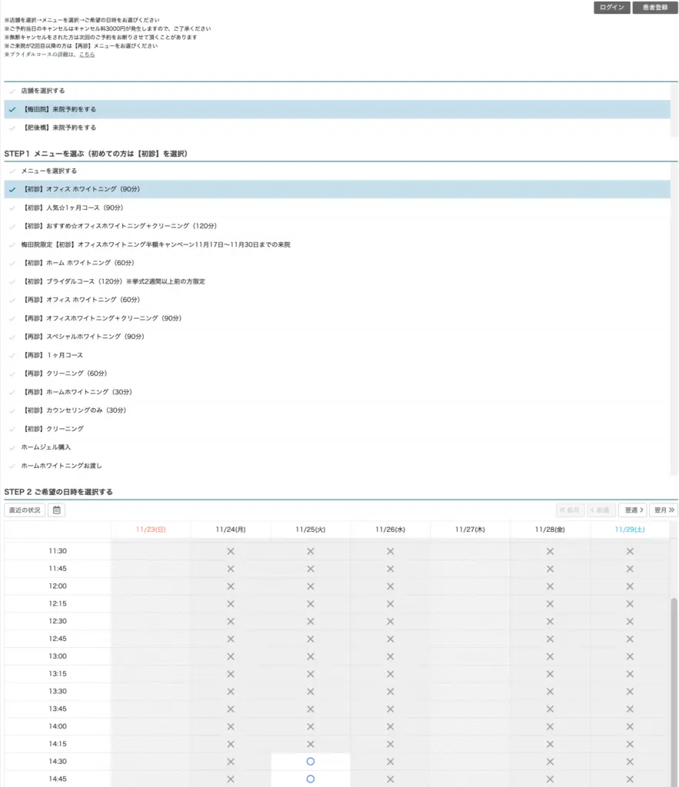
Task: Click the X mark at 12:30 on 11/25
Action: 311,621
